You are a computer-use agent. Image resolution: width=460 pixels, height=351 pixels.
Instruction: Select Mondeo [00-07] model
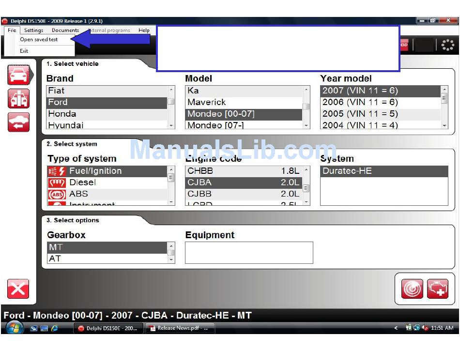click(x=244, y=114)
